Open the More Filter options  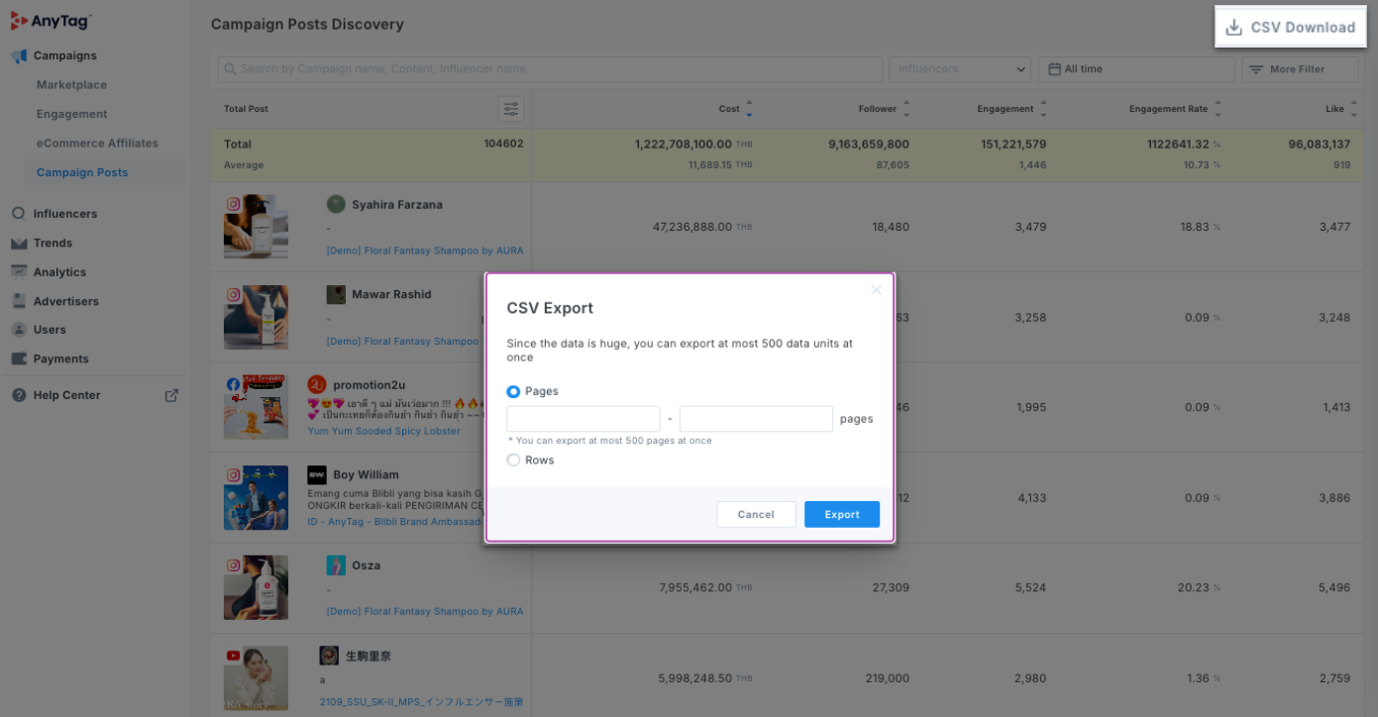pyautogui.click(x=1300, y=69)
